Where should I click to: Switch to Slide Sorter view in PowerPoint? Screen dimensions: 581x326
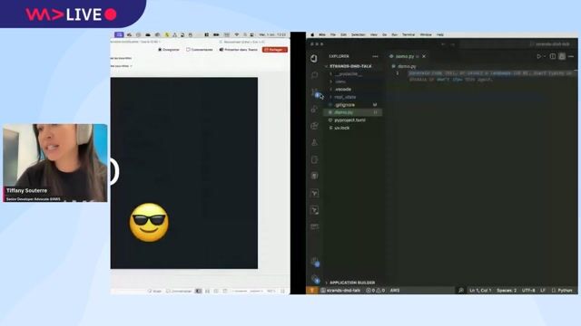click(x=208, y=292)
